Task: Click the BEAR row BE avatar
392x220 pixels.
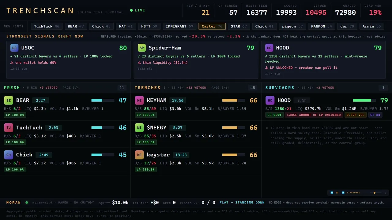Action: tap(9, 100)
